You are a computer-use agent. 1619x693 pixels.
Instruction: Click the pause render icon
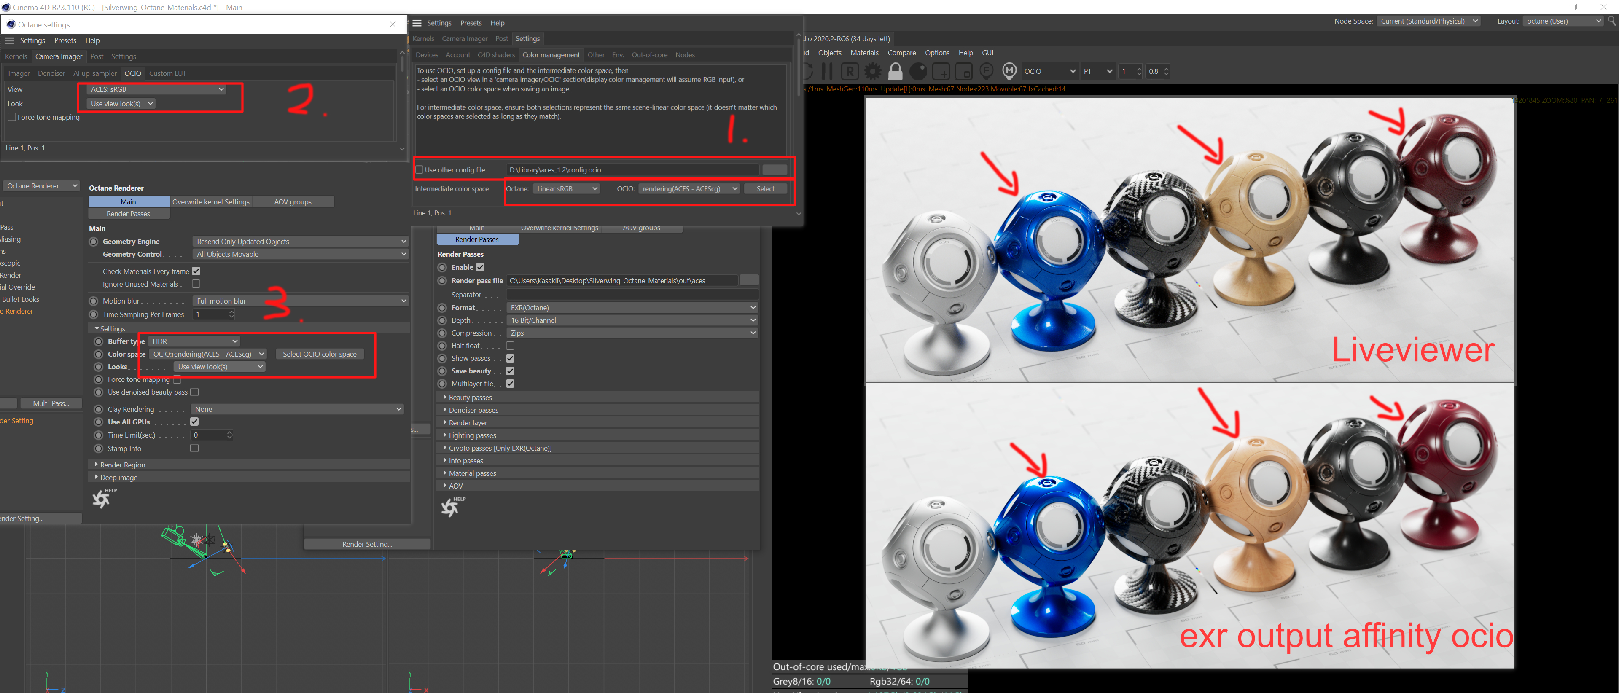[827, 72]
